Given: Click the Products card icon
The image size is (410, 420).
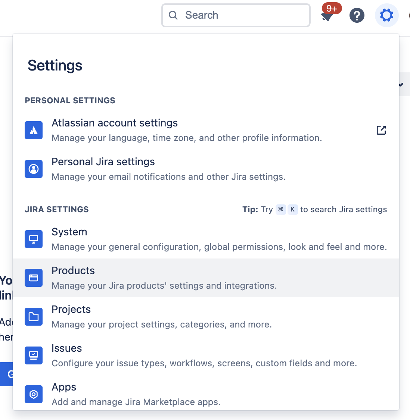Looking at the screenshot, I should point(34,278).
